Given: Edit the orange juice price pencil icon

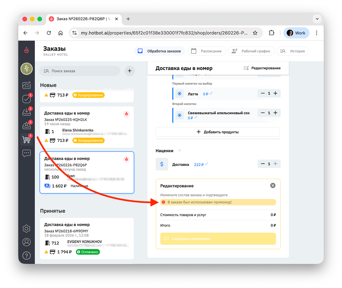Looking at the screenshot, I should coord(196,117).
